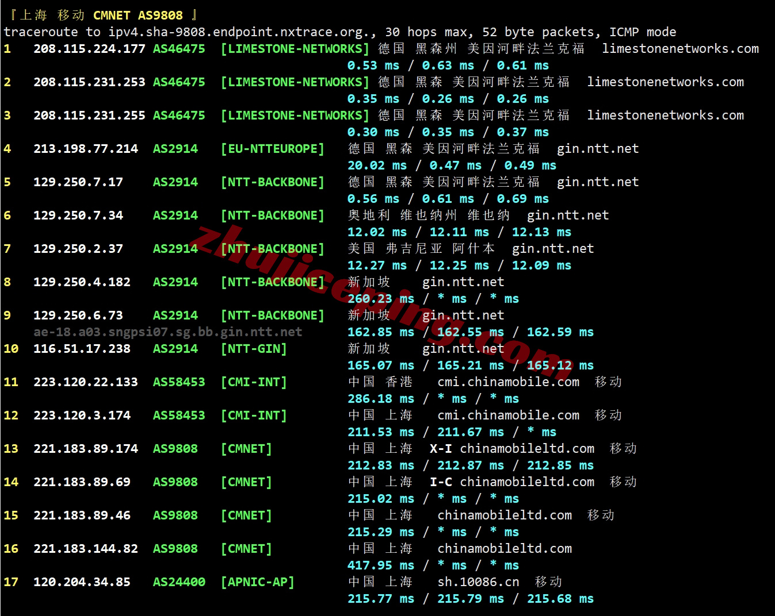Viewport: 775px width, 616px height.
Task: Select the 165.07 ms latency value
Action: point(381,365)
